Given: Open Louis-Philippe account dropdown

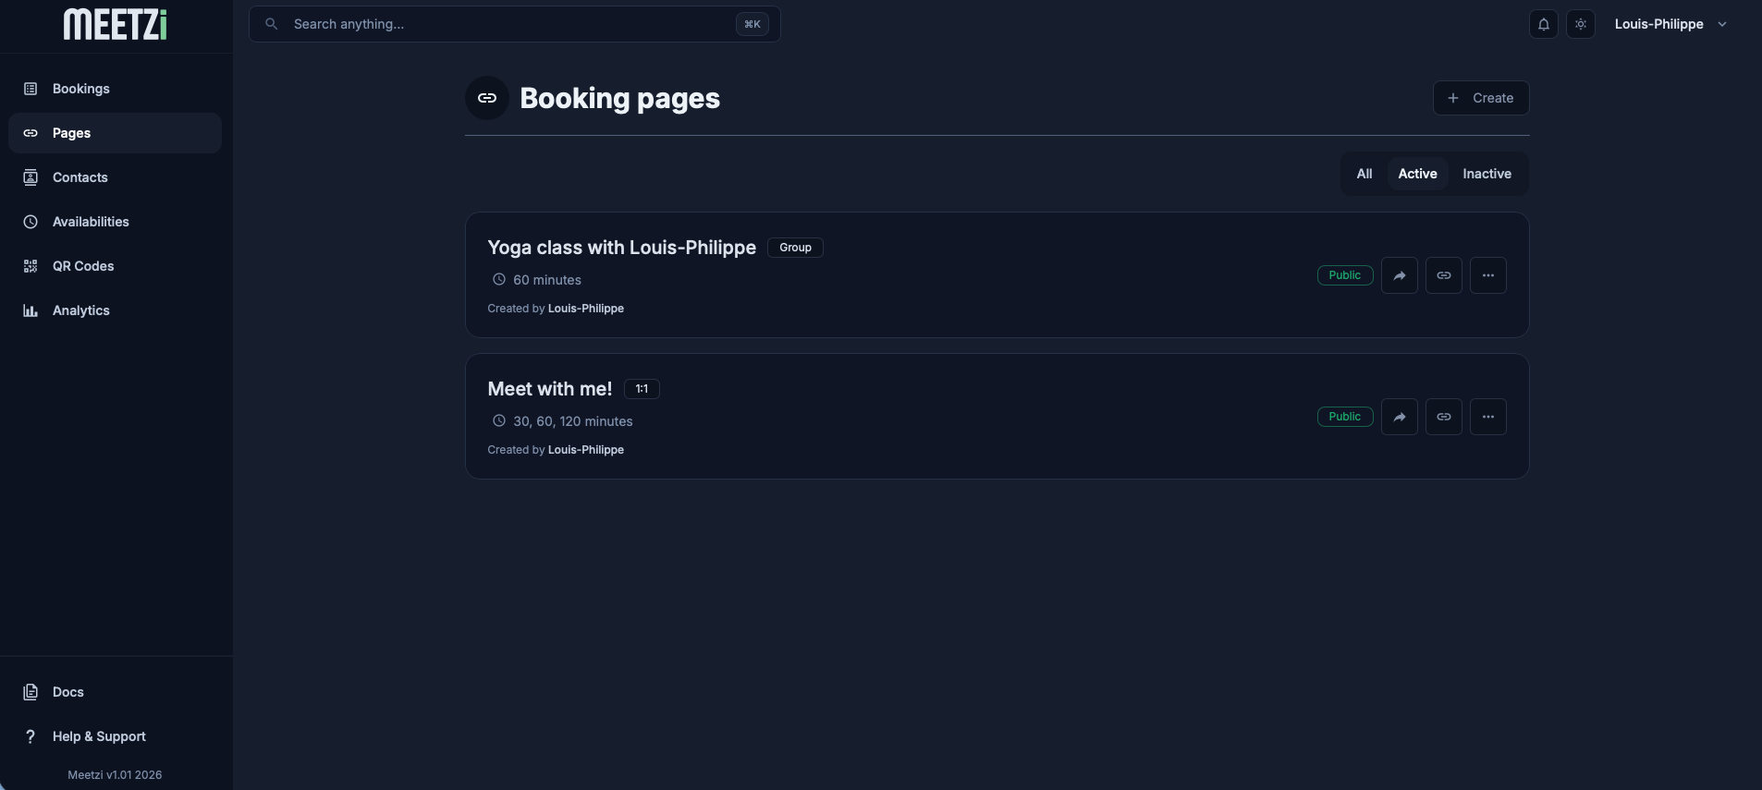Looking at the screenshot, I should (1670, 24).
